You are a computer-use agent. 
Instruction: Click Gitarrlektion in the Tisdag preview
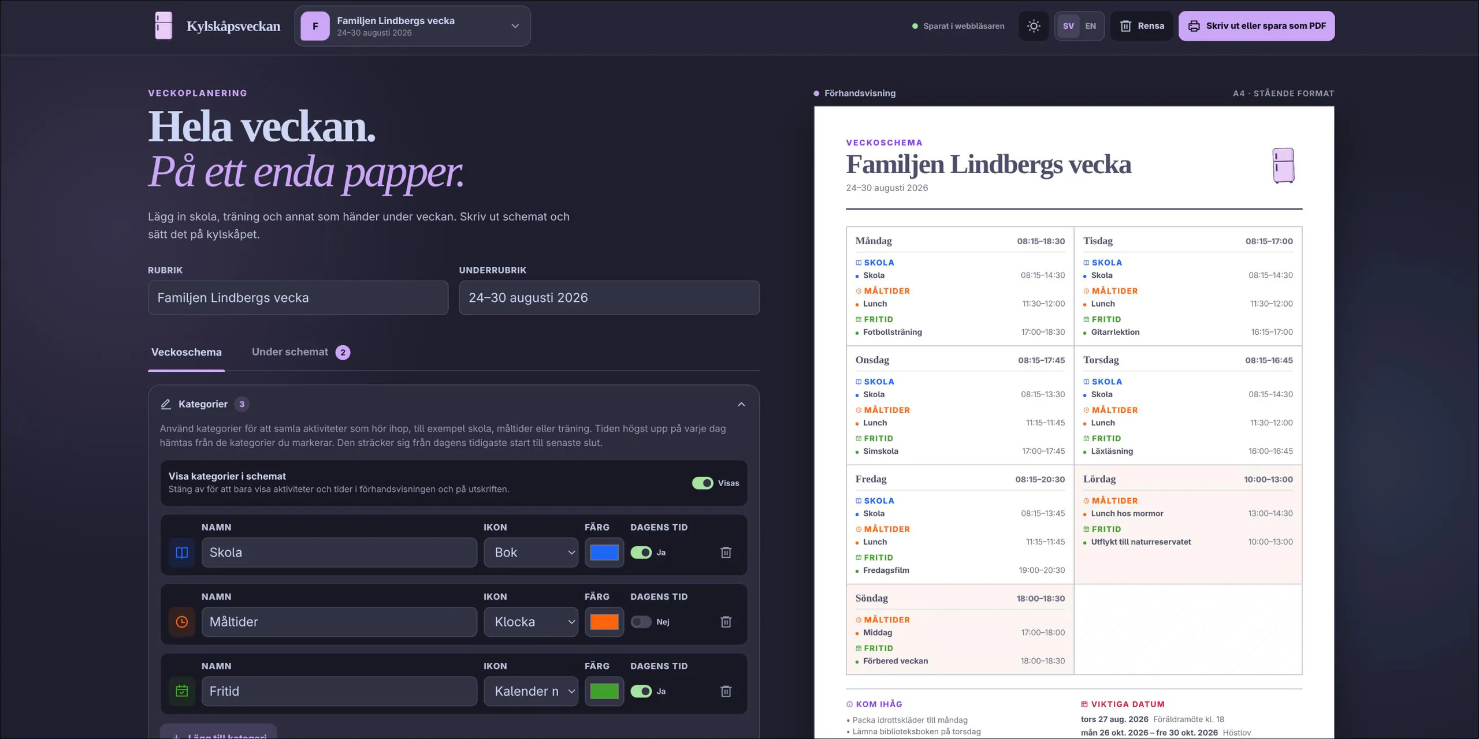[1115, 332]
